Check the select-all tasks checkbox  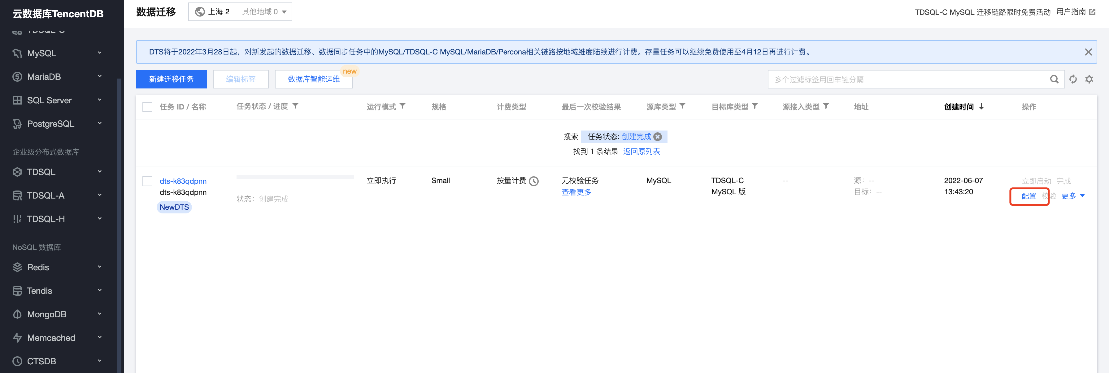[x=147, y=107]
